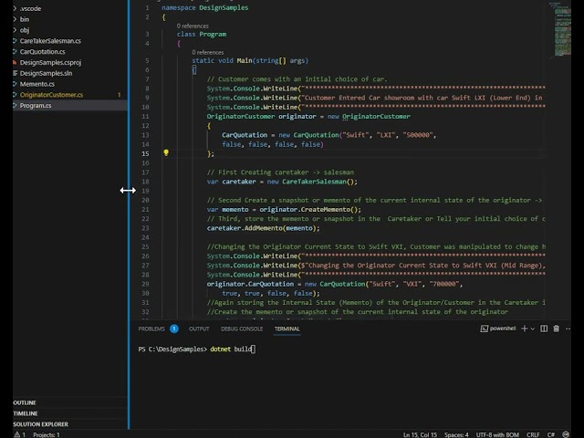The height and width of the screenshot is (438, 584).
Task: Open Memento.cs file
Action: click(x=69, y=84)
